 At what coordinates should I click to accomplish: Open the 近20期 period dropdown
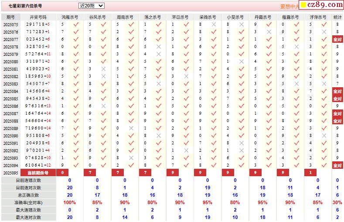tap(91, 6)
